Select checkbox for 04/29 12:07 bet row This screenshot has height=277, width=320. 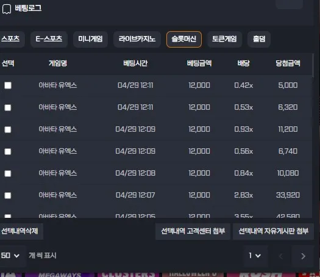point(8,195)
